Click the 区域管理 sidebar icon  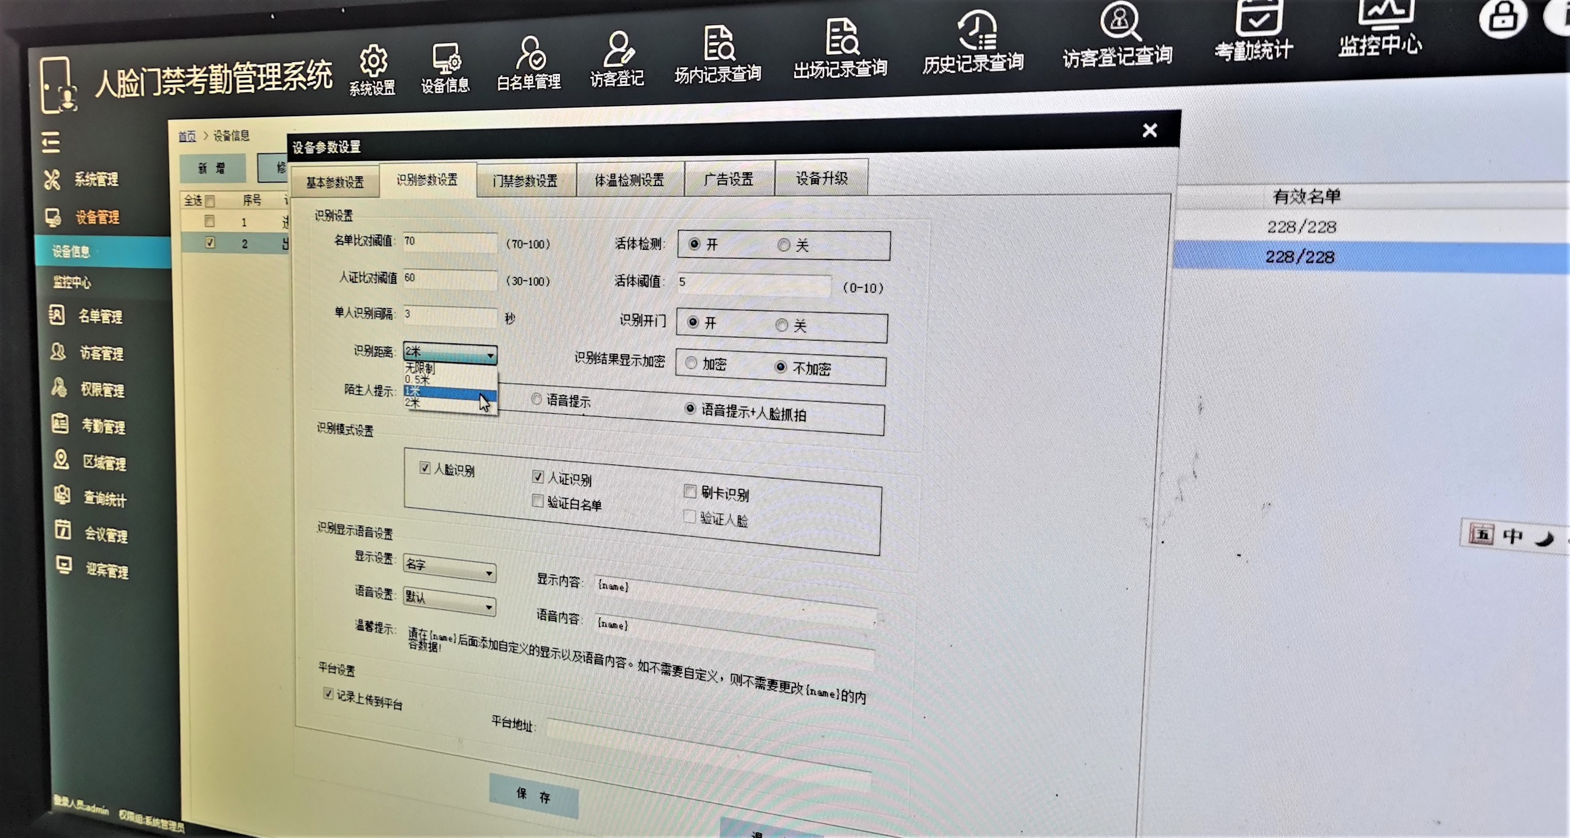(62, 459)
